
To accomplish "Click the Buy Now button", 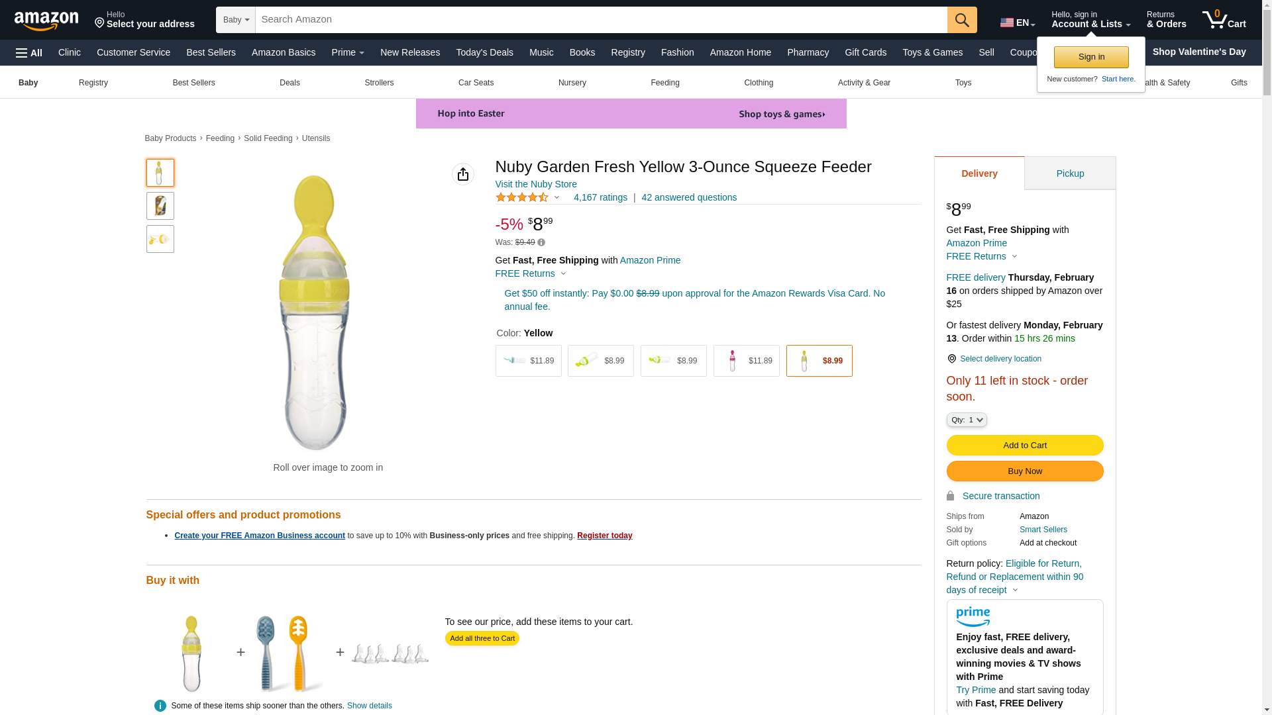I will [x=1024, y=471].
